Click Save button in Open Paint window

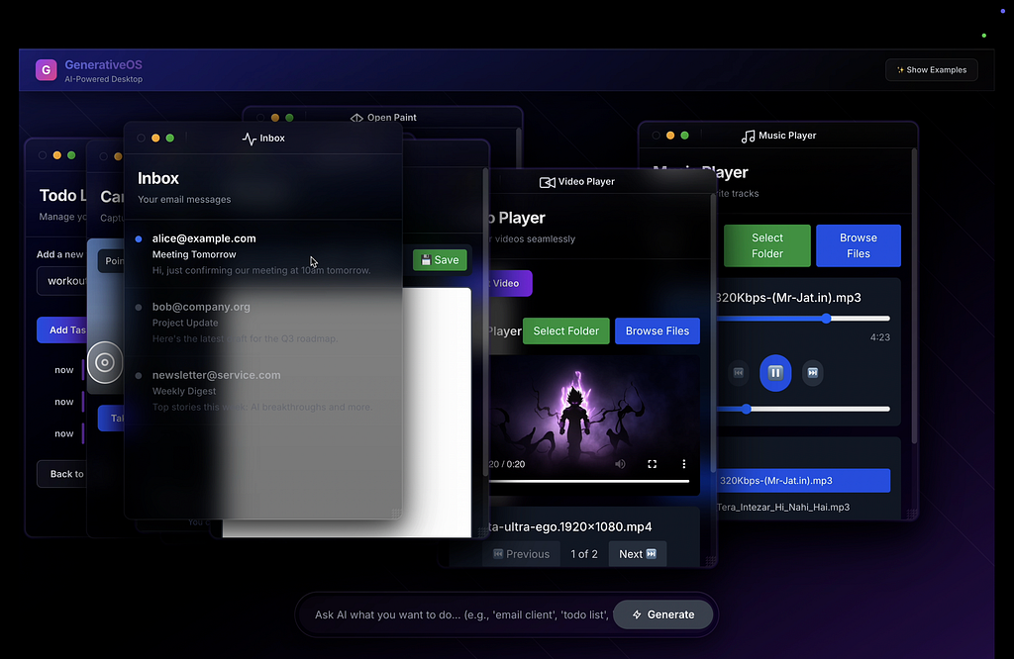click(x=440, y=259)
